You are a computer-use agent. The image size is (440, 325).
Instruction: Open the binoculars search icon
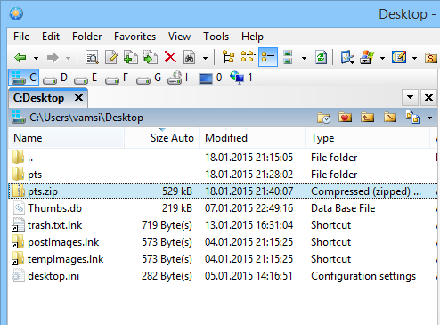(190, 57)
